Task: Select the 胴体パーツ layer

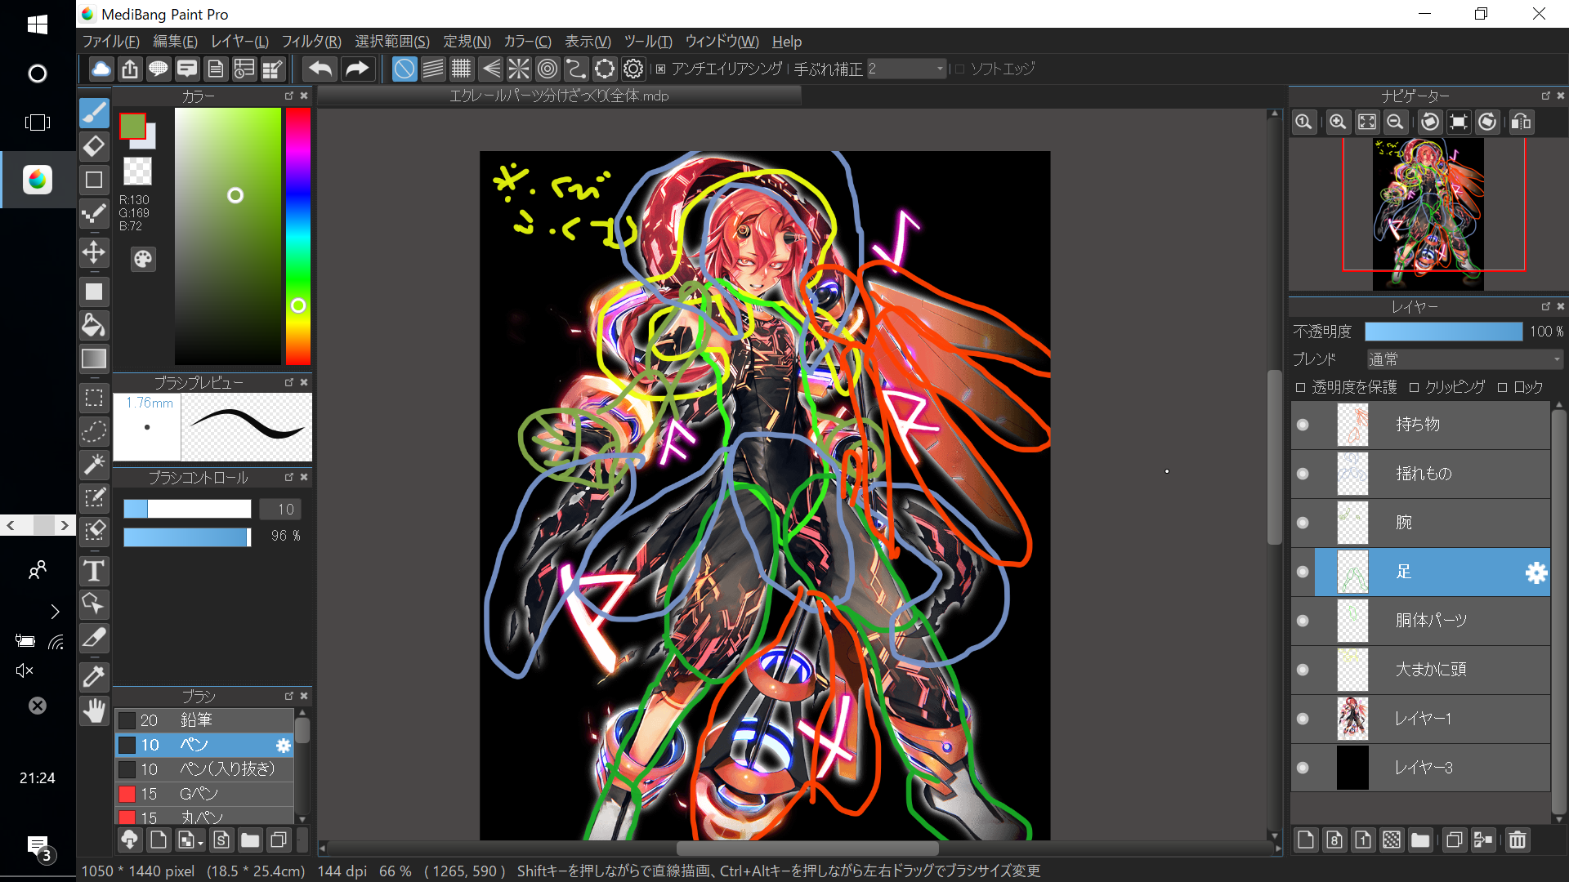Action: point(1430,621)
